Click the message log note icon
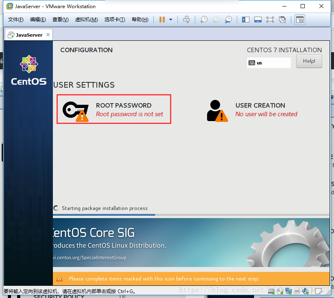This screenshot has height=298, width=334. [319, 291]
